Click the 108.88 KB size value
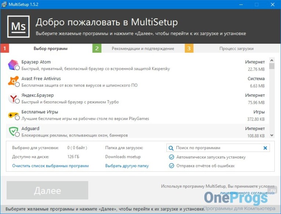 click(256, 136)
